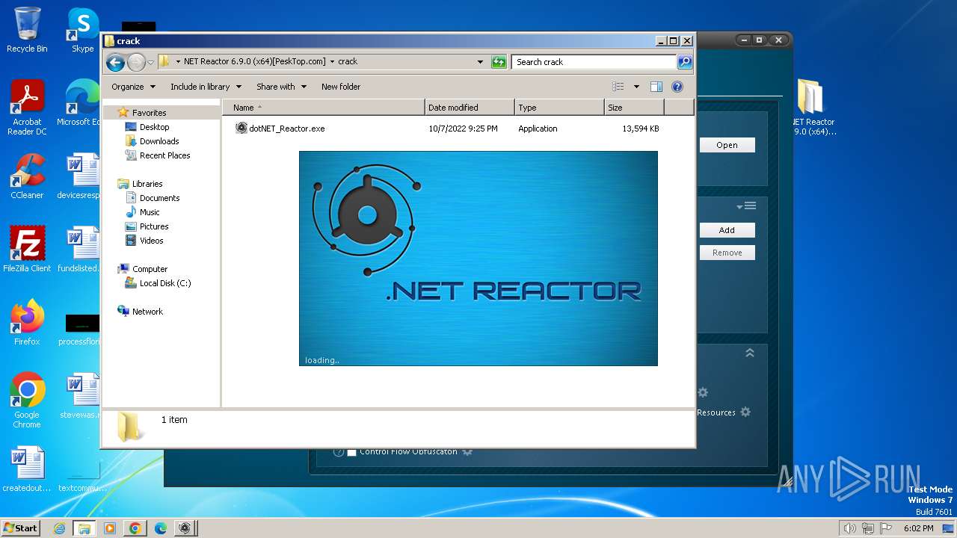This screenshot has width=957, height=538.
Task: Open Skype desktop shortcut
Action: (82, 31)
